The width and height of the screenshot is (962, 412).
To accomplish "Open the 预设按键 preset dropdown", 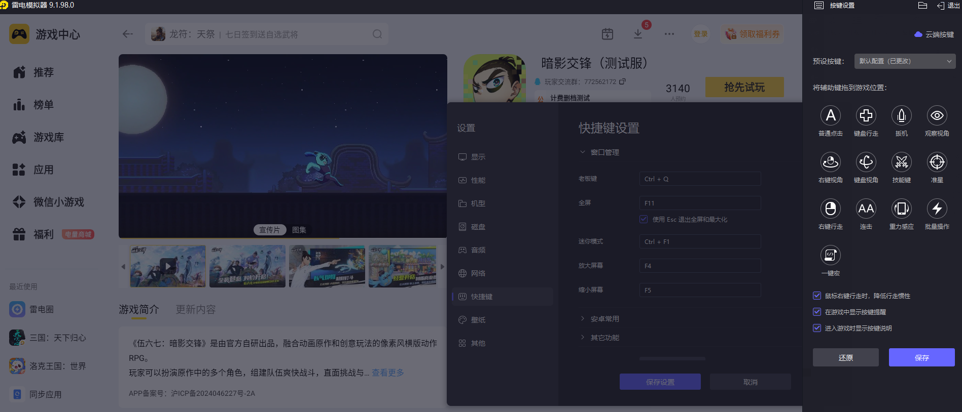I will click(x=905, y=61).
